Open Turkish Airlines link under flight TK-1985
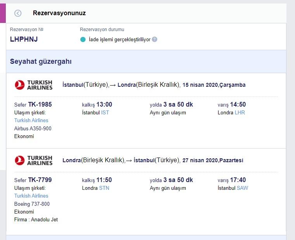Image resolution: width=295 pixels, height=240 pixels. pos(31,120)
